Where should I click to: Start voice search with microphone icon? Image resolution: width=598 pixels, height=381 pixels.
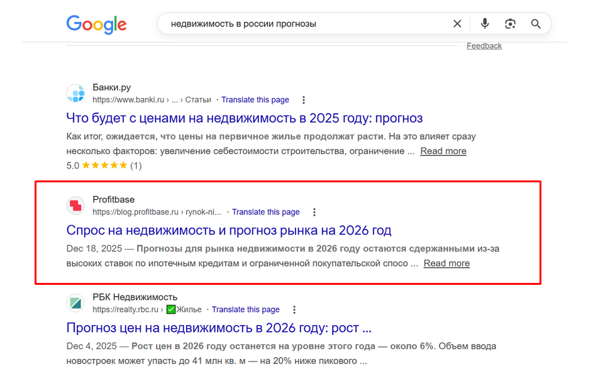tap(485, 24)
